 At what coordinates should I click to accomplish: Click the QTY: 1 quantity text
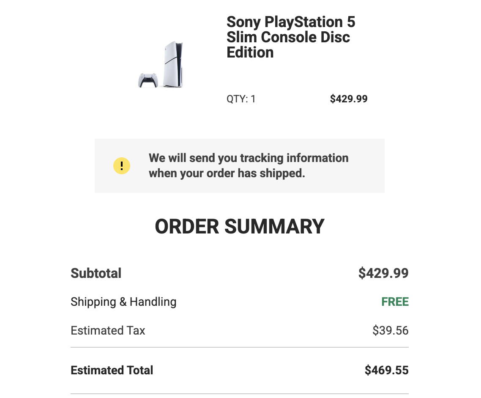coord(241,99)
